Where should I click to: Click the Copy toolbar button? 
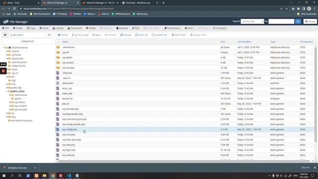[x=31, y=28]
